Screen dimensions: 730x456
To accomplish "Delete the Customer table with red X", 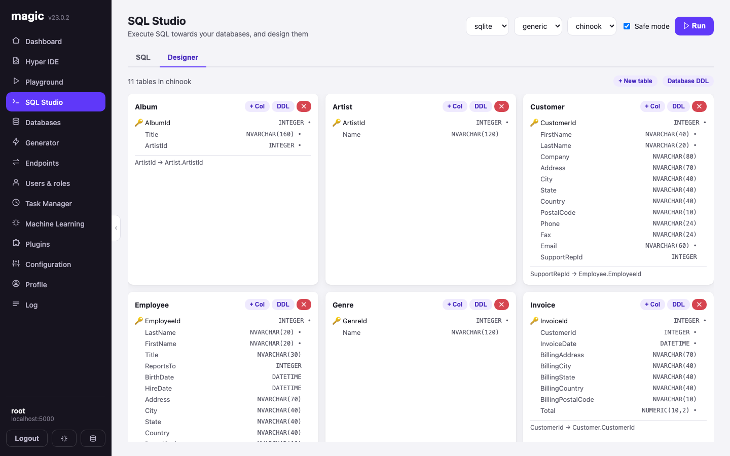I will pos(699,106).
